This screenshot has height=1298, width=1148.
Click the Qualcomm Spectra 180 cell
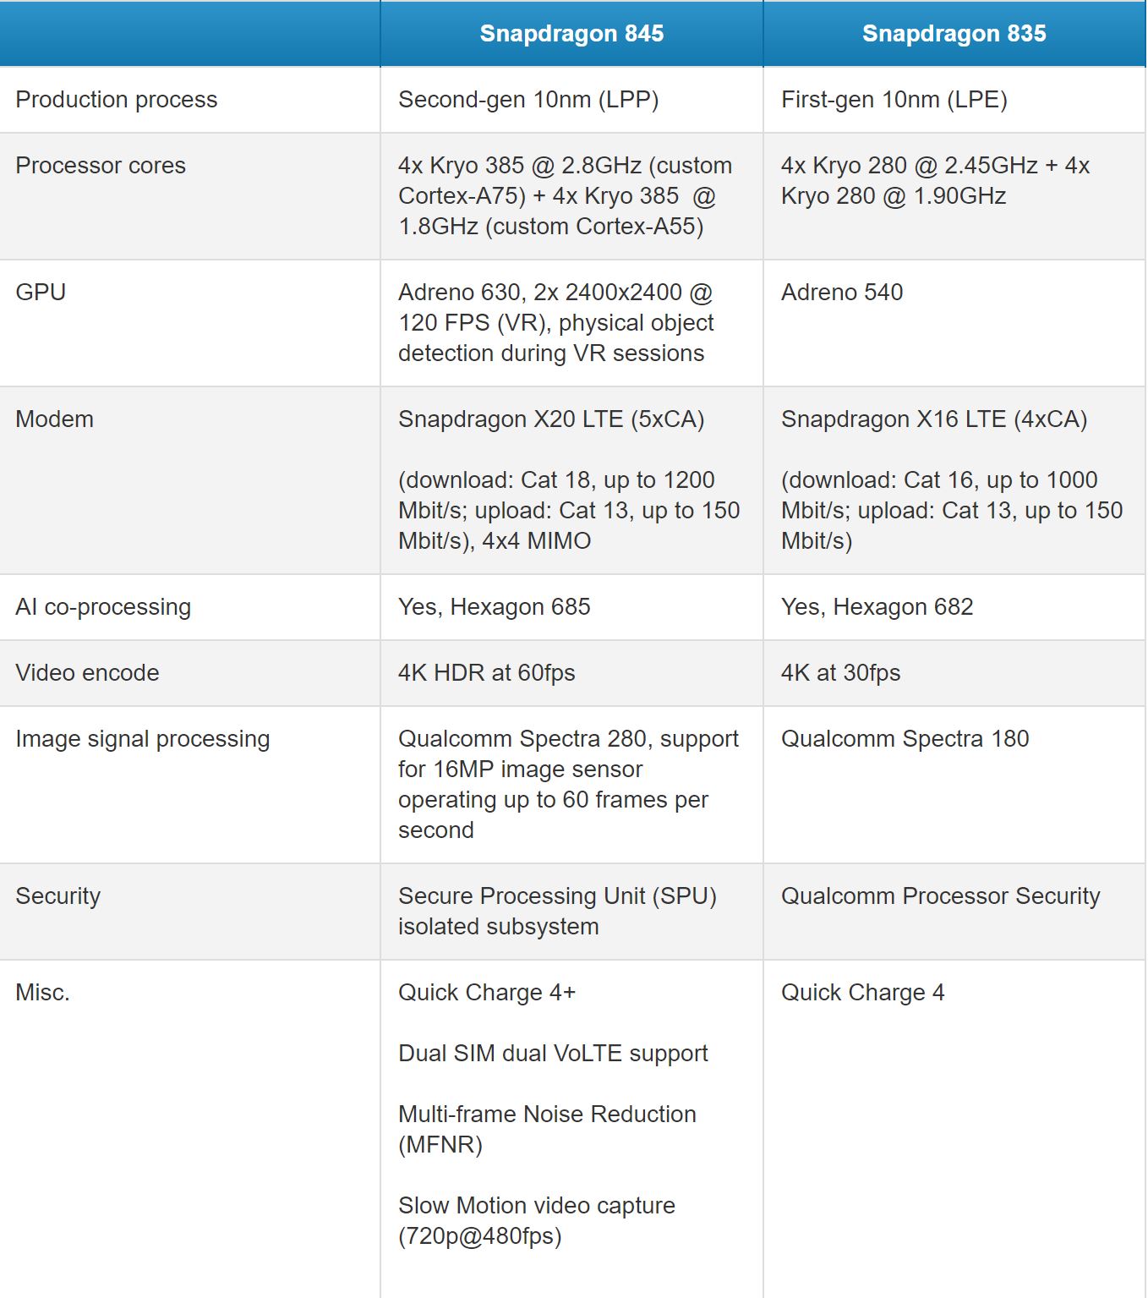click(x=905, y=739)
